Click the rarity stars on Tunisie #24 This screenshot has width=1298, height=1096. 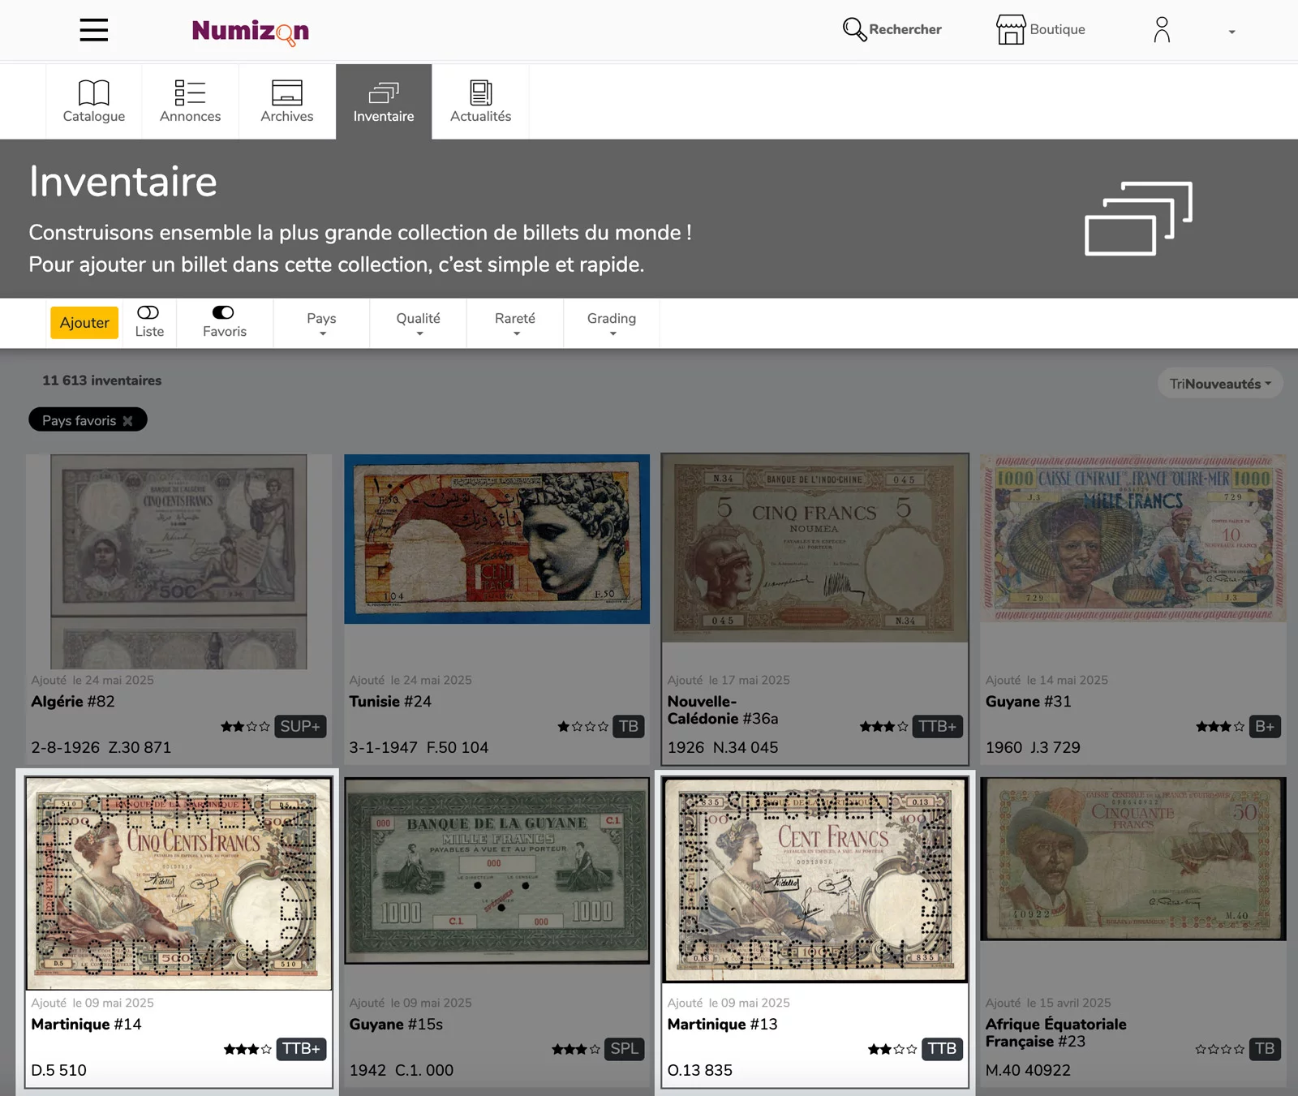582,727
